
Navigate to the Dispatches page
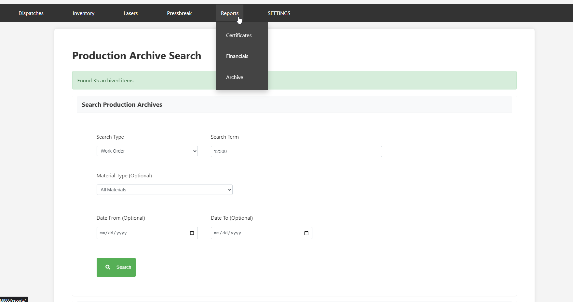click(x=31, y=13)
